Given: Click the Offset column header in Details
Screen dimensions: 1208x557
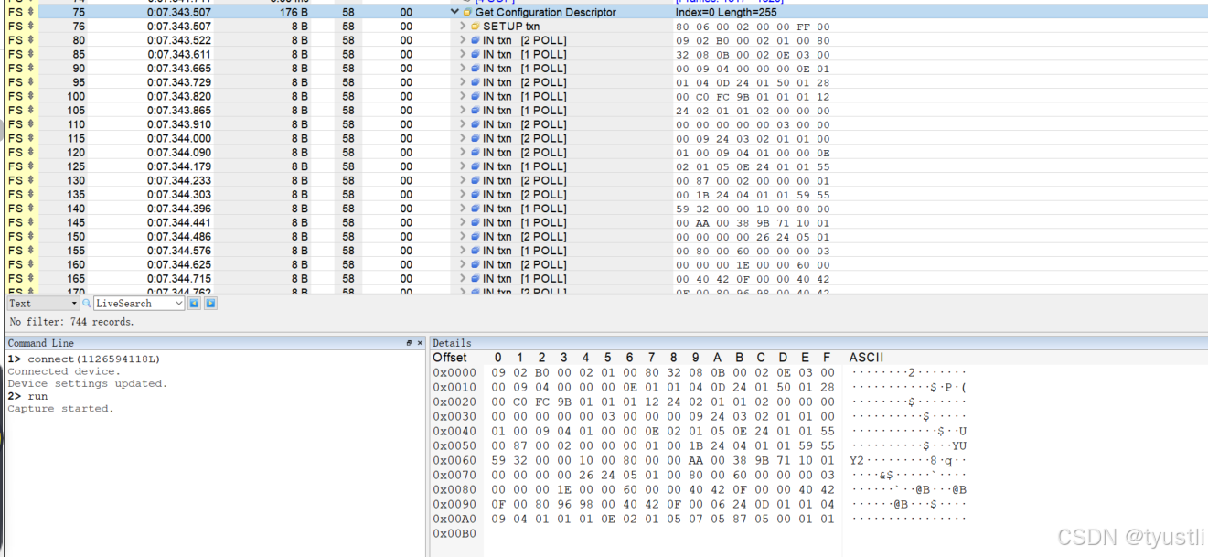Looking at the screenshot, I should coord(450,358).
